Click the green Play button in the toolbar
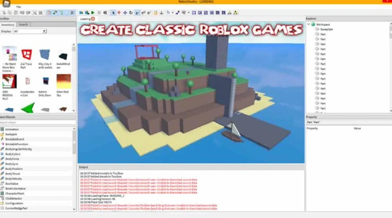This screenshot has width=392, height=218. point(93,13)
